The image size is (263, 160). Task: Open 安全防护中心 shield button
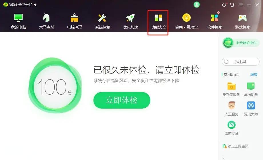pyautogui.click(x=241, y=43)
